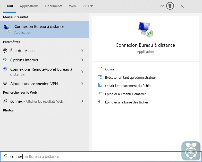This screenshot has height=162, width=202.
Task: Open the three-dot options menu
Action: (x=194, y=6)
